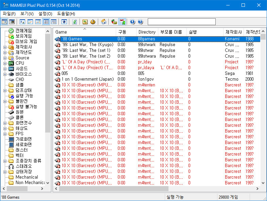Select the Mechanical folder
This screenshot has height=201, width=267.
tap(27, 177)
